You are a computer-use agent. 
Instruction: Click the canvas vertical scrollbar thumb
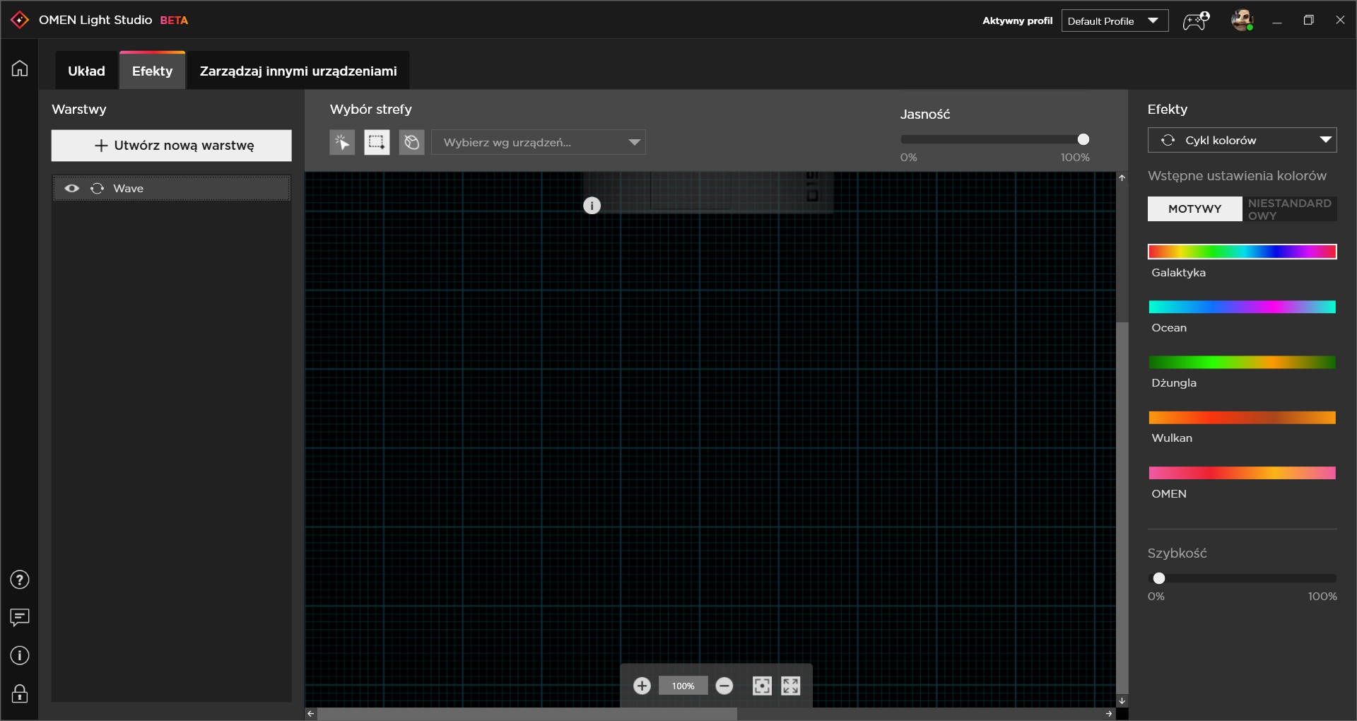pos(1122,508)
